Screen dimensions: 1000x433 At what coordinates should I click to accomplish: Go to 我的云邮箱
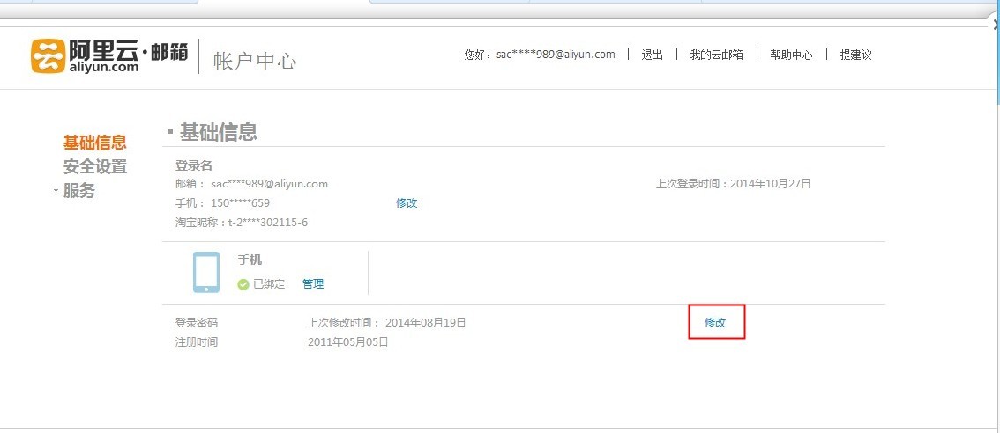(x=716, y=55)
